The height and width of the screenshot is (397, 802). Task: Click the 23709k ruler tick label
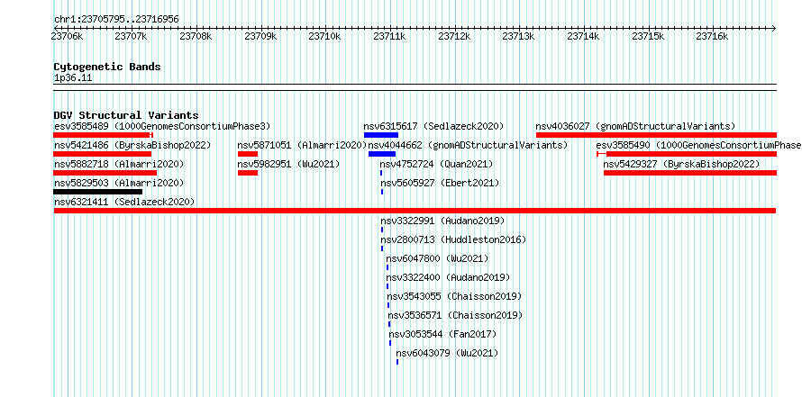point(260,36)
